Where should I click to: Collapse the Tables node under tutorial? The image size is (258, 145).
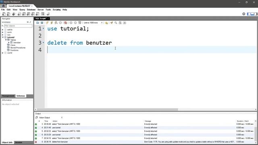tap(6, 40)
